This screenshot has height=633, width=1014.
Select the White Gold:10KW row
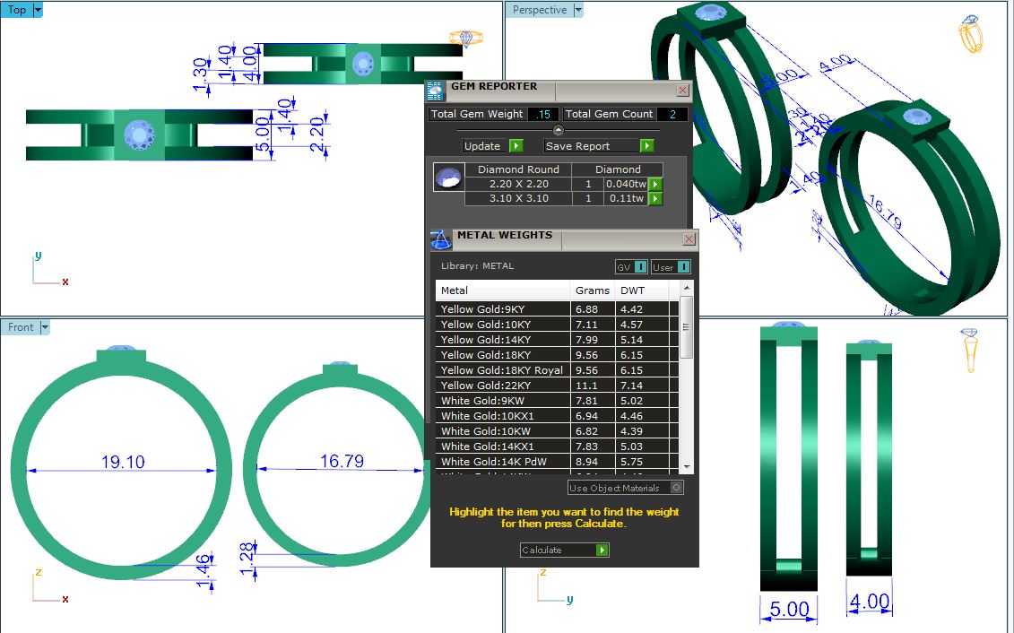click(x=502, y=431)
